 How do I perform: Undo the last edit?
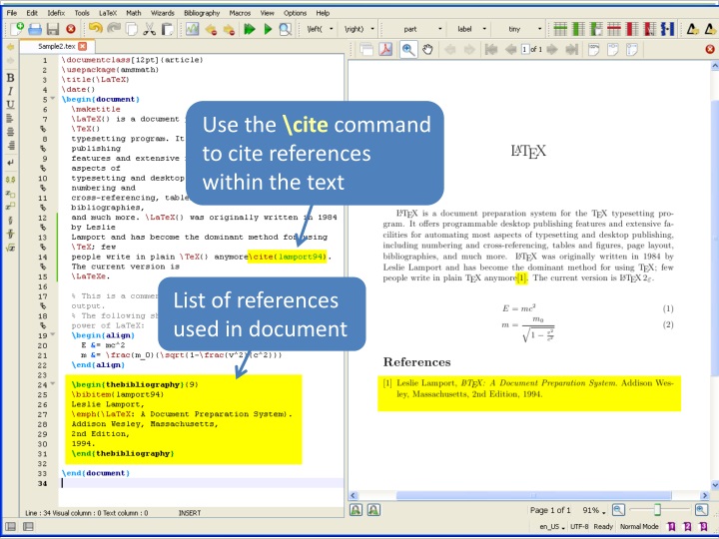(x=96, y=29)
